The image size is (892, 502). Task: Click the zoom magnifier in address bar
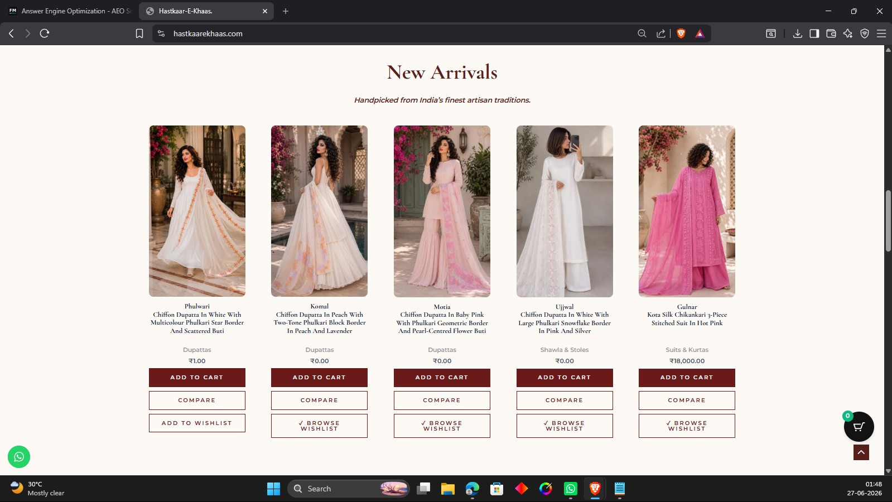642,33
